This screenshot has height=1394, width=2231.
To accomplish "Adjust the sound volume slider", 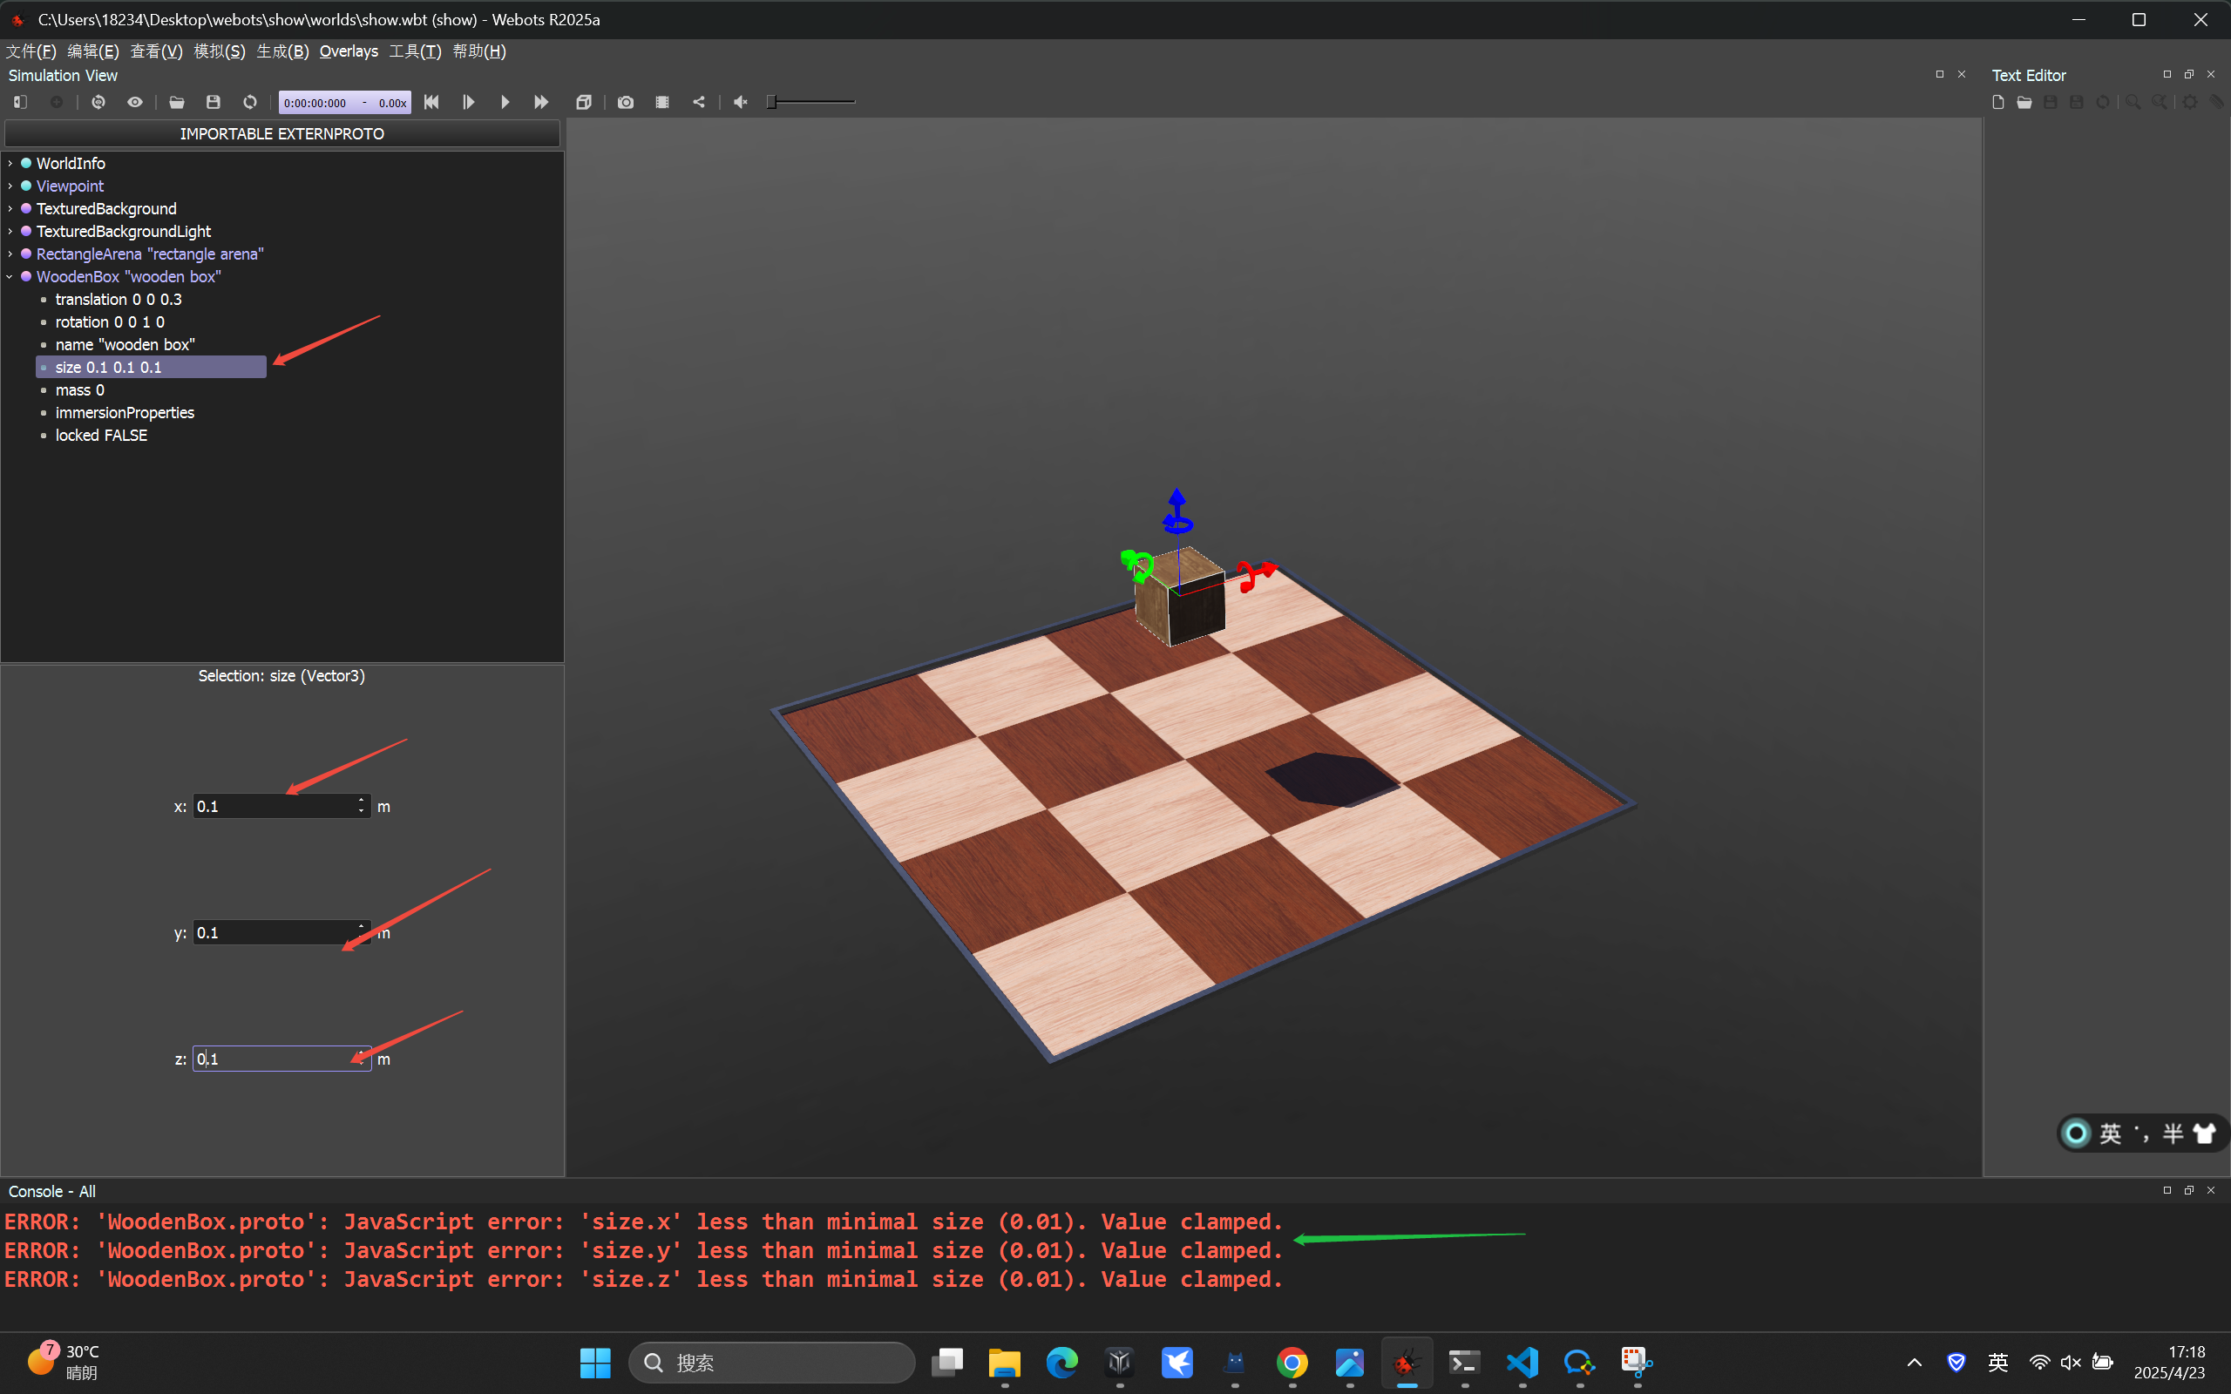I will coord(811,102).
